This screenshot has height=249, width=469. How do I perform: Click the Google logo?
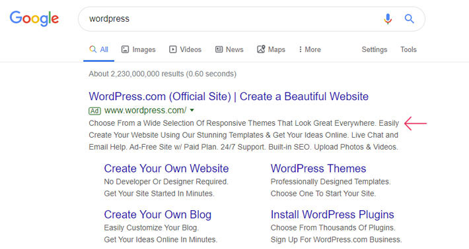(x=34, y=18)
